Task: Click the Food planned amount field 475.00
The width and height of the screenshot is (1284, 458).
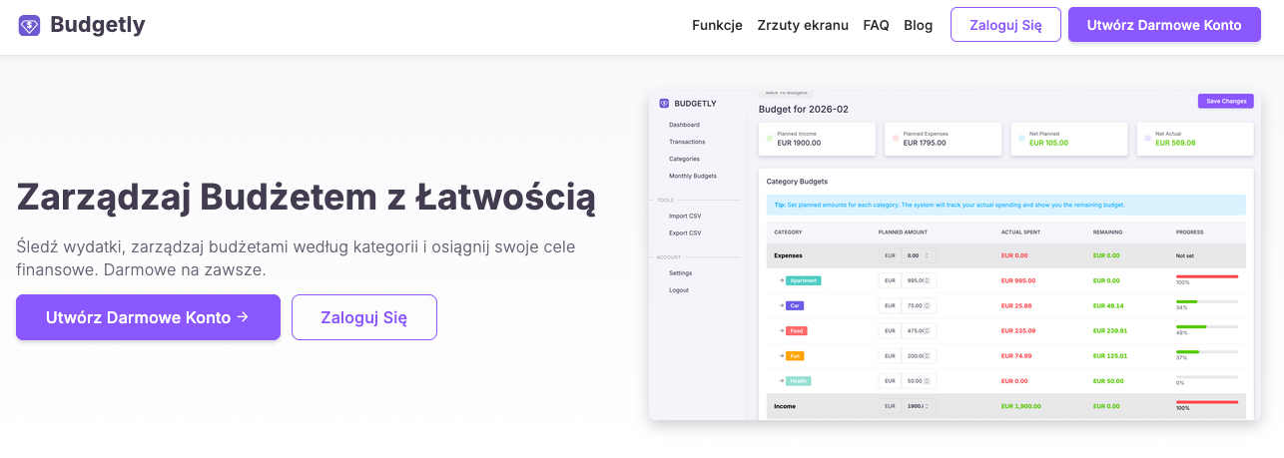Action: click(920, 330)
